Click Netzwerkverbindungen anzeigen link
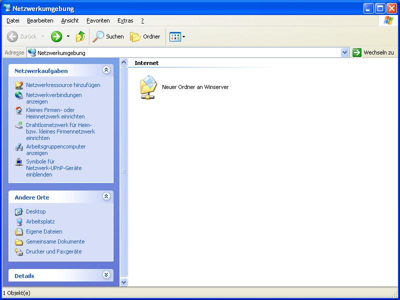 [x=54, y=98]
